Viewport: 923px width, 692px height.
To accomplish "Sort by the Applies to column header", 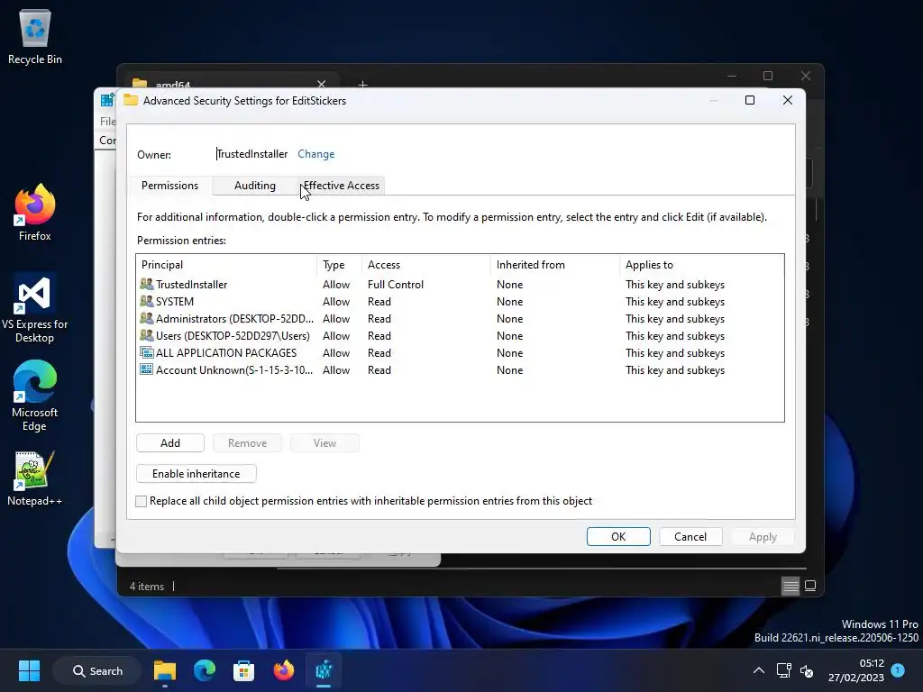I will (x=701, y=265).
